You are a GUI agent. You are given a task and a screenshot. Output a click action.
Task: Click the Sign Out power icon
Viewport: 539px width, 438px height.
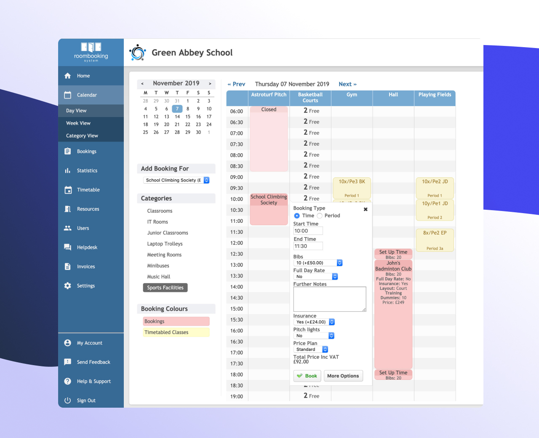(67, 401)
